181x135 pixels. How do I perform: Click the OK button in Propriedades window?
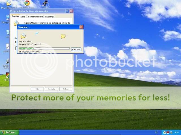tap(37, 89)
